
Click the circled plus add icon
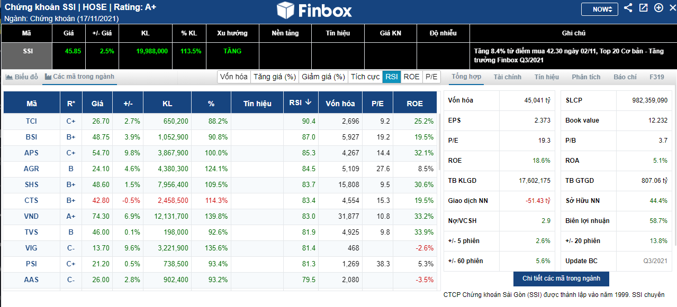(658, 8)
